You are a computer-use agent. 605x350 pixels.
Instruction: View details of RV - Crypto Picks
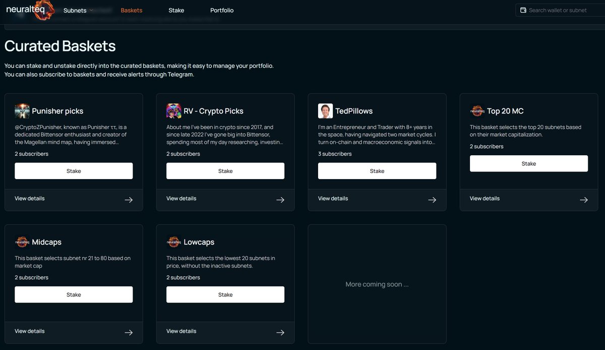click(181, 198)
